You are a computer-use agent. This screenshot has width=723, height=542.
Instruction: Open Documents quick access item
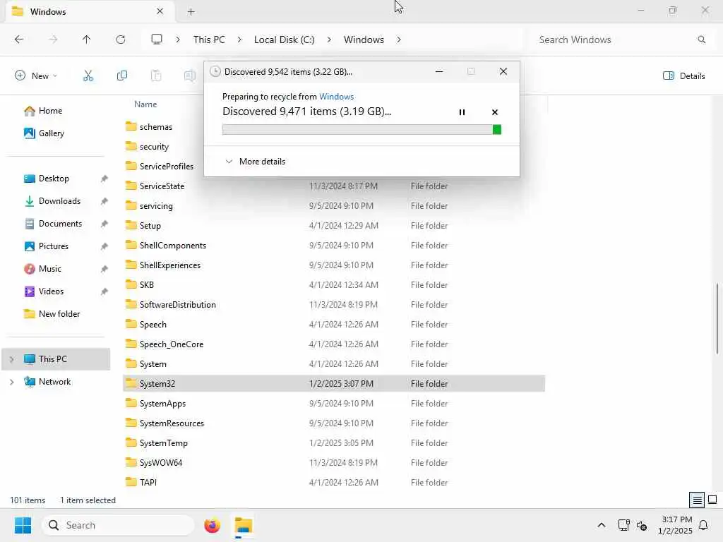(x=53, y=224)
